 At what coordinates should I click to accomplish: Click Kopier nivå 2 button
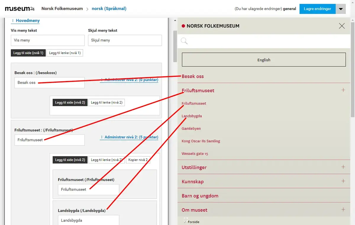[138, 160]
